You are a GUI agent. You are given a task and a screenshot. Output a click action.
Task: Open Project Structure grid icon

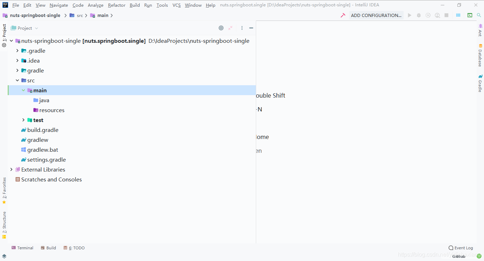click(458, 15)
